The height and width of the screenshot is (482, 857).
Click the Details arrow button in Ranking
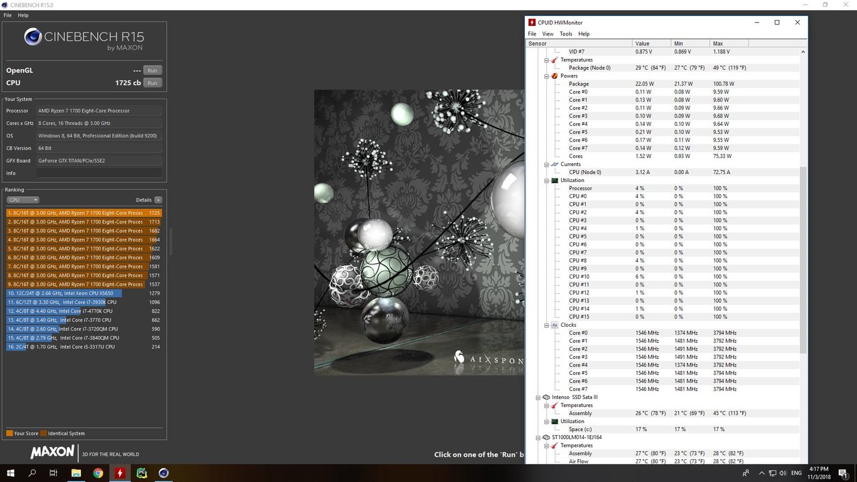point(158,199)
